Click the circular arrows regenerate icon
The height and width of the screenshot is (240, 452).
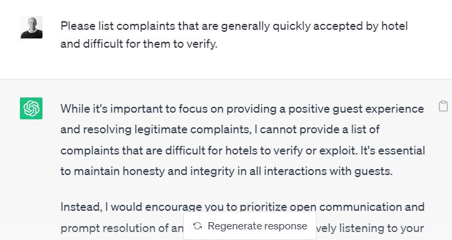coord(198,226)
